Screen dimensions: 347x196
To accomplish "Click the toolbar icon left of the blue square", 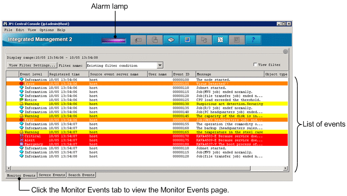I will point(171,40).
